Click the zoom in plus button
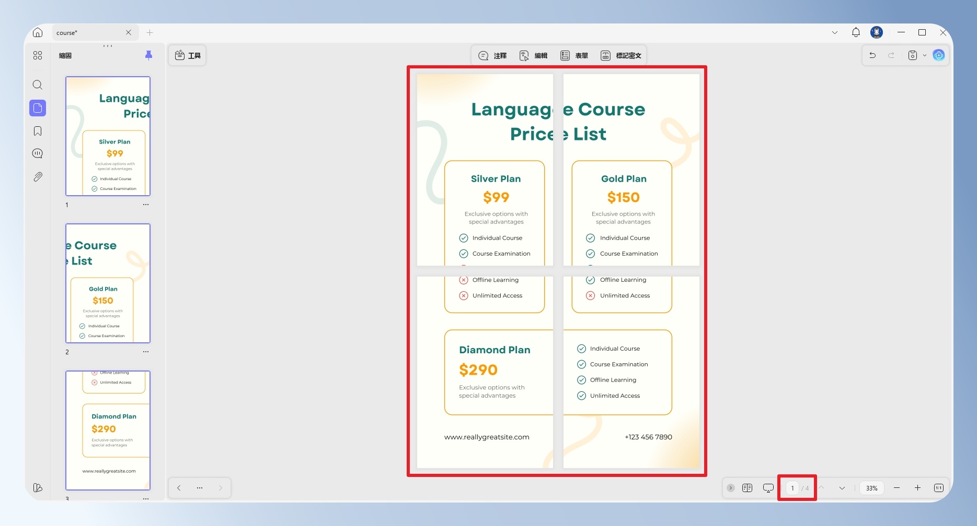Image resolution: width=977 pixels, height=526 pixels. point(917,488)
